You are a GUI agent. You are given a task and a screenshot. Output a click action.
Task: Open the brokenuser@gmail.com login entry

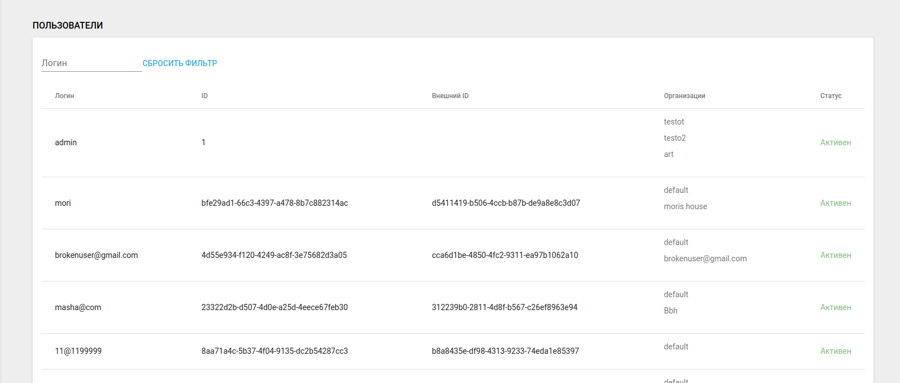[96, 255]
